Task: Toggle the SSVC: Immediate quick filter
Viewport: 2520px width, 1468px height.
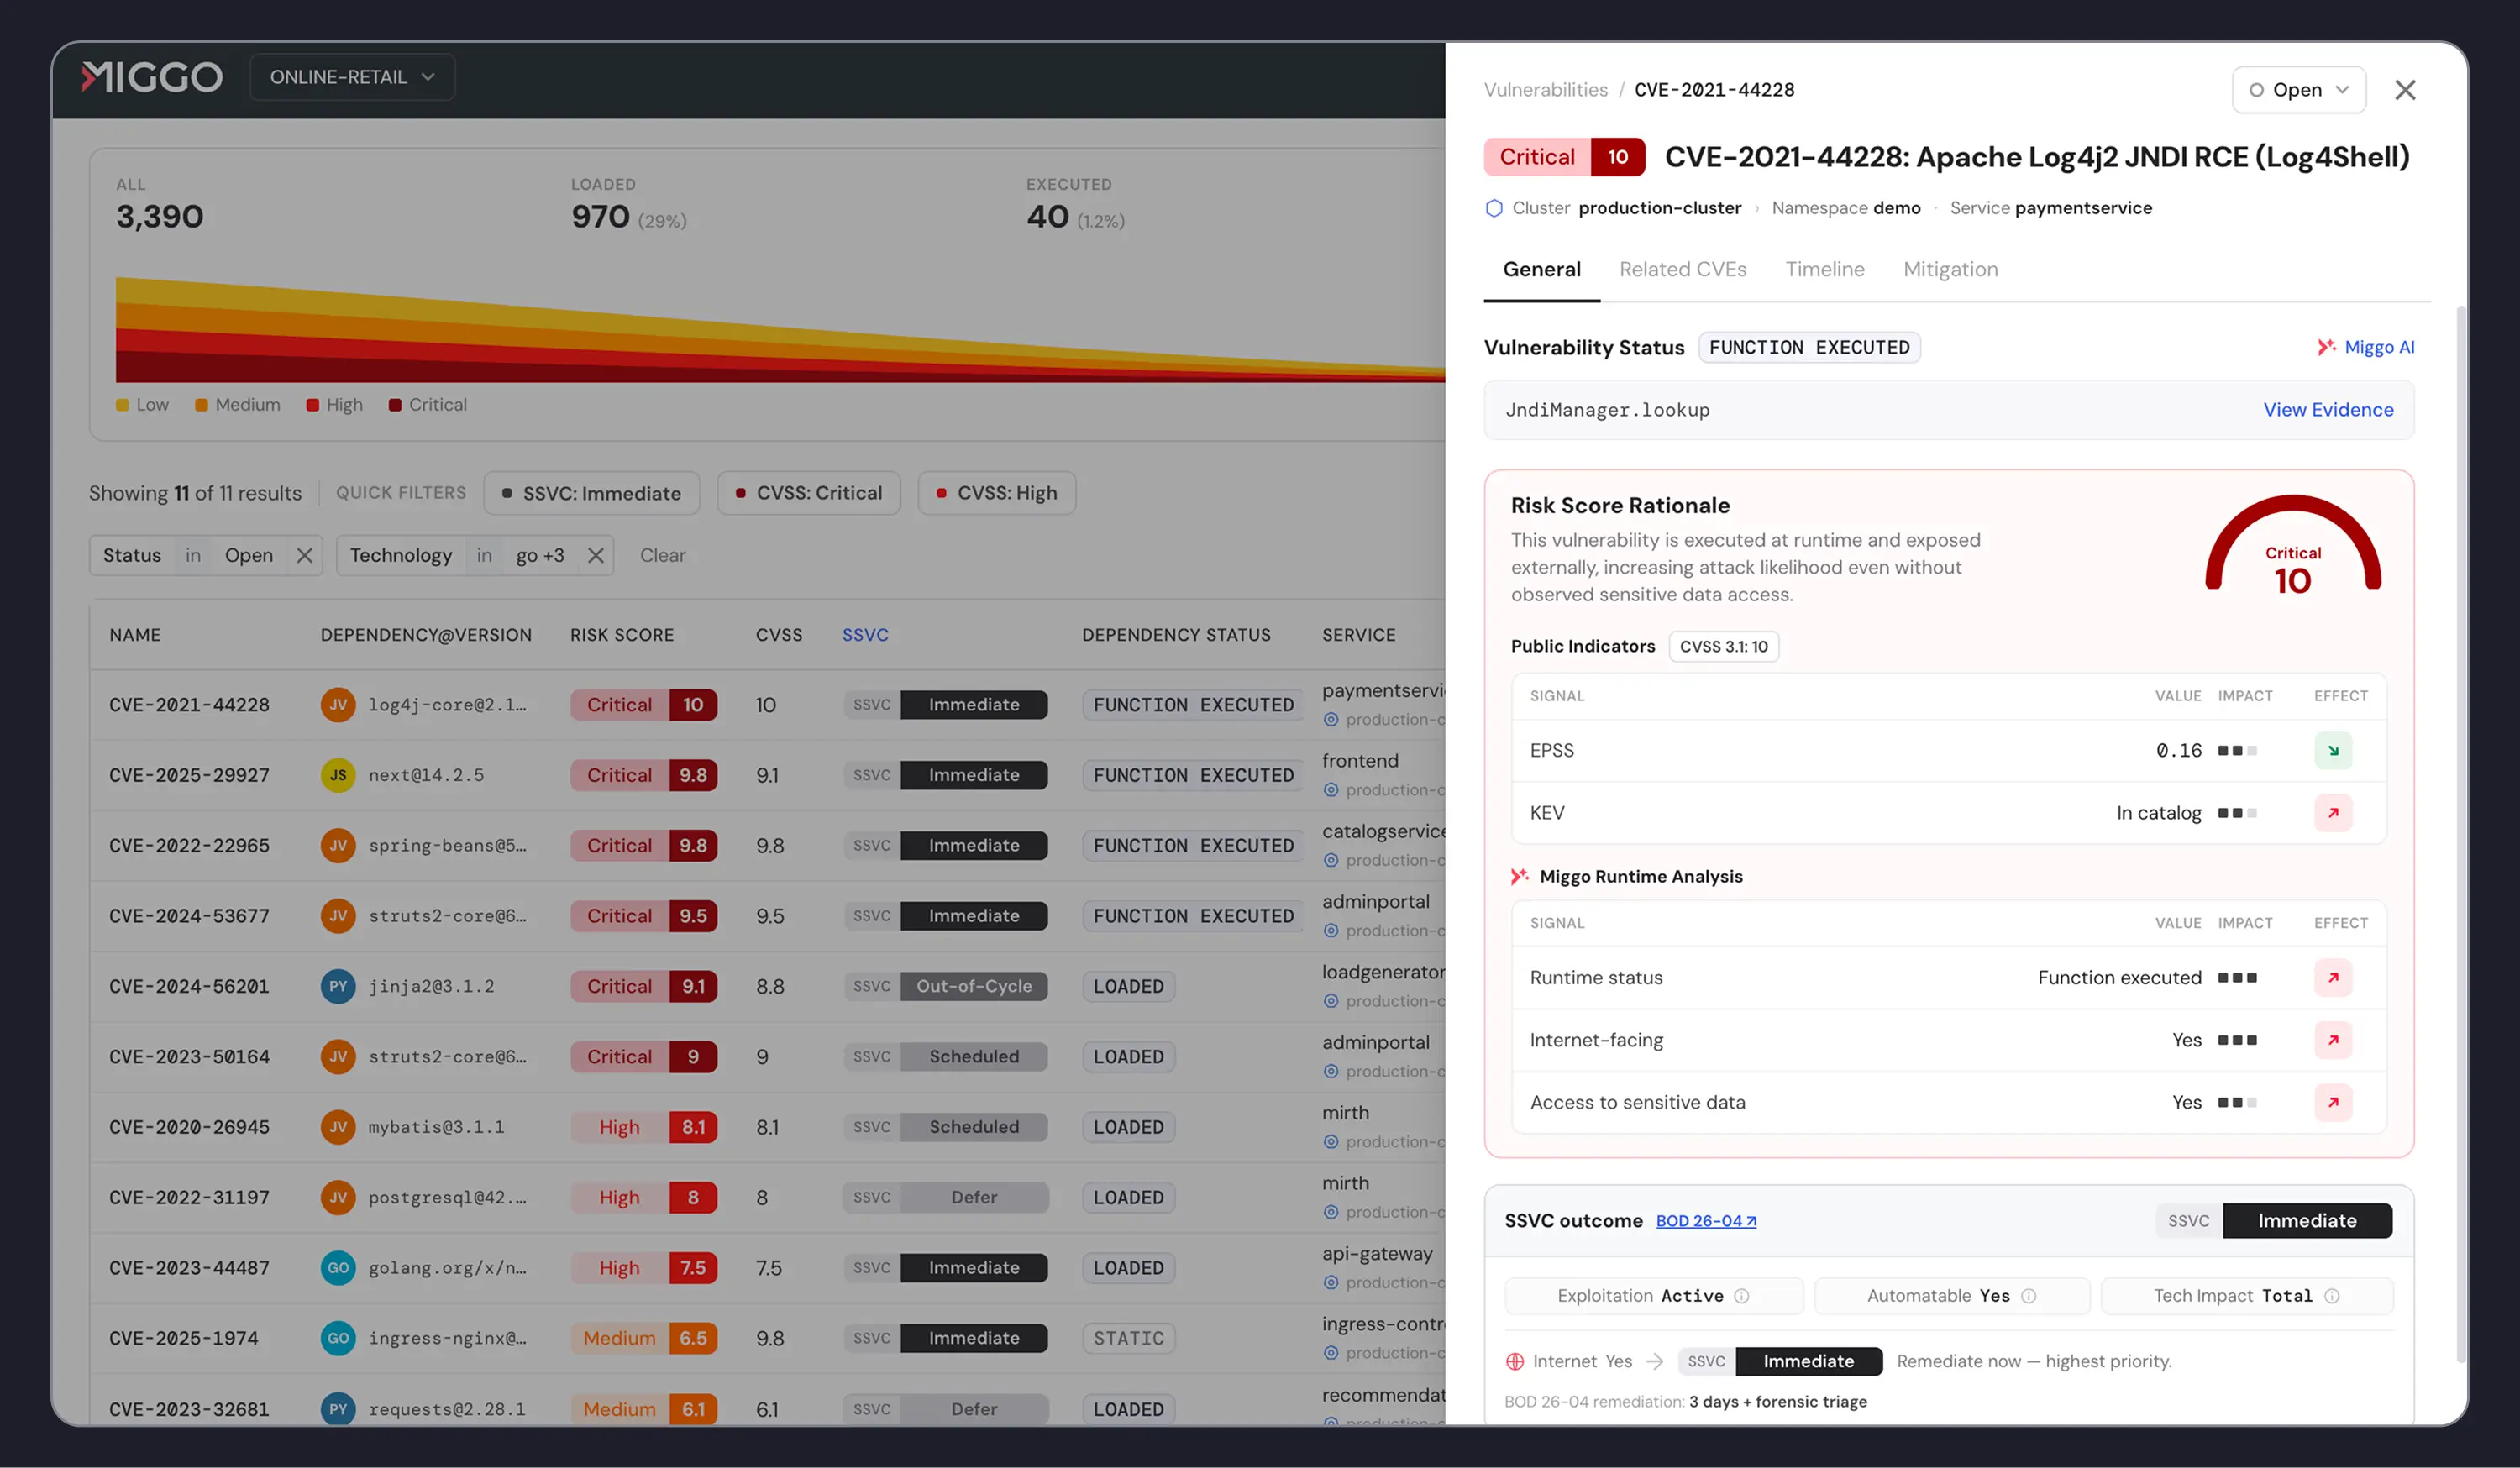Action: pos(591,493)
